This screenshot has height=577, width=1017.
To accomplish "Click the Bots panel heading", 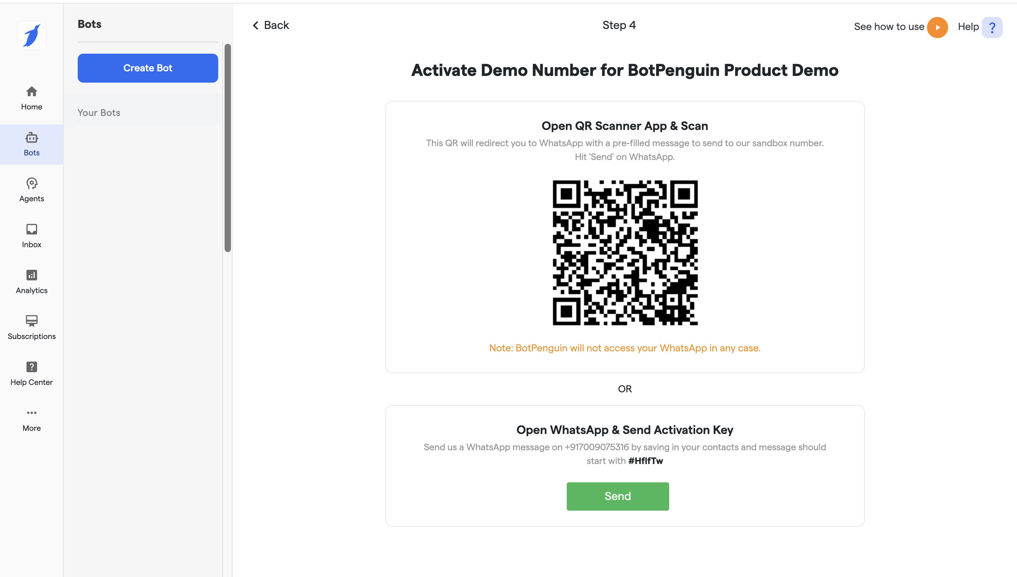I will pyautogui.click(x=90, y=24).
